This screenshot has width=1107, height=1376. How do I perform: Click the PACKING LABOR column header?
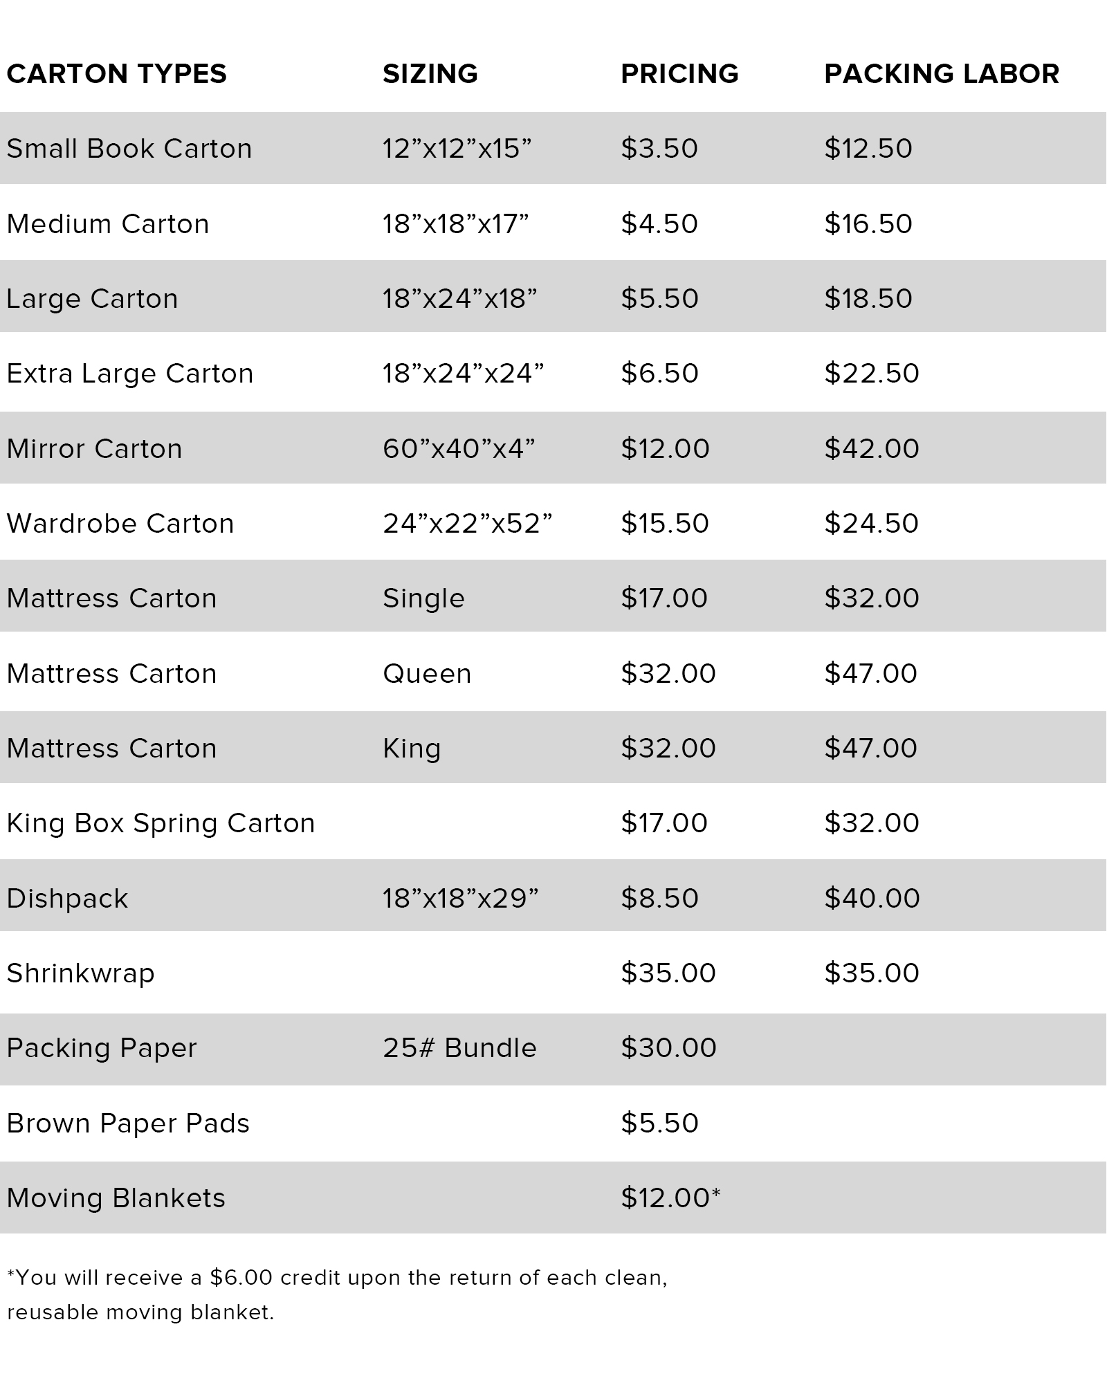[942, 74]
